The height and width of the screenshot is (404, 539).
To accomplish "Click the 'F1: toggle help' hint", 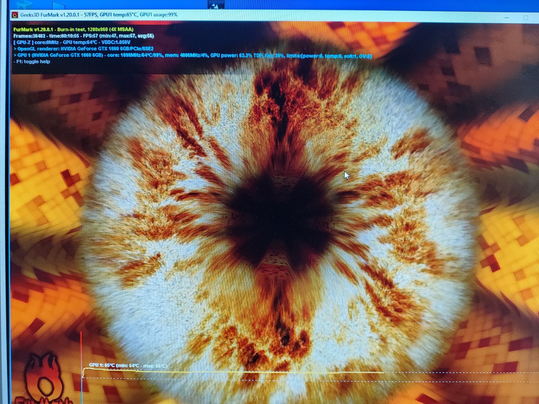I will click(x=32, y=62).
